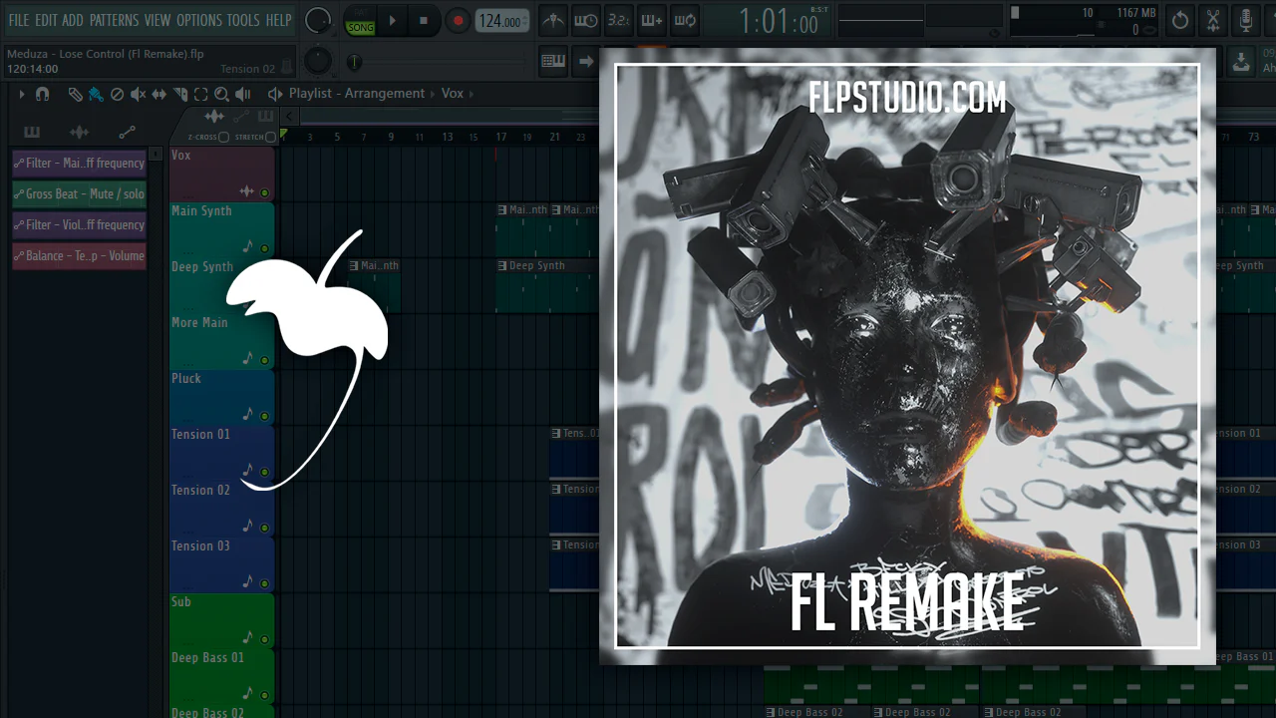
Task: Select the Mute tool with speaker icon
Action: tap(138, 94)
